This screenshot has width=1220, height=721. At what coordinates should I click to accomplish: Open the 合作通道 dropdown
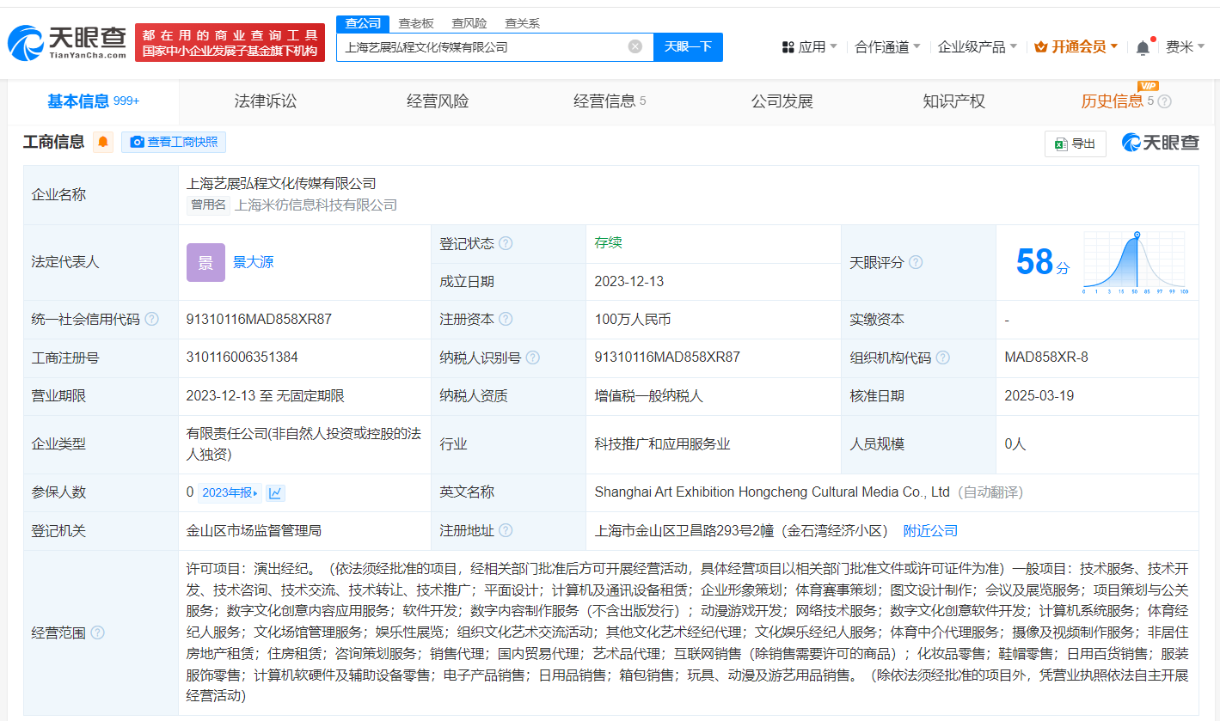coord(887,47)
